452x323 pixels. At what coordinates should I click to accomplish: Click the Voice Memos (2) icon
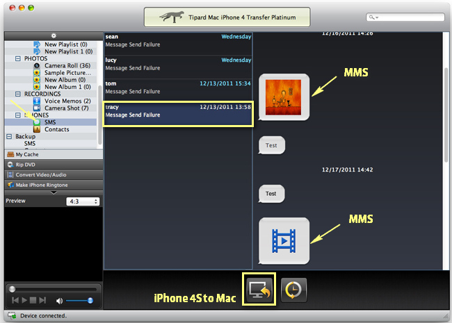(37, 101)
